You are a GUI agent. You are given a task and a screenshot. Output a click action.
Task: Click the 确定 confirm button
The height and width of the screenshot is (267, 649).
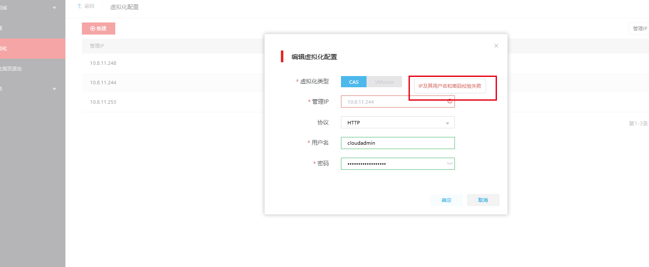click(446, 200)
